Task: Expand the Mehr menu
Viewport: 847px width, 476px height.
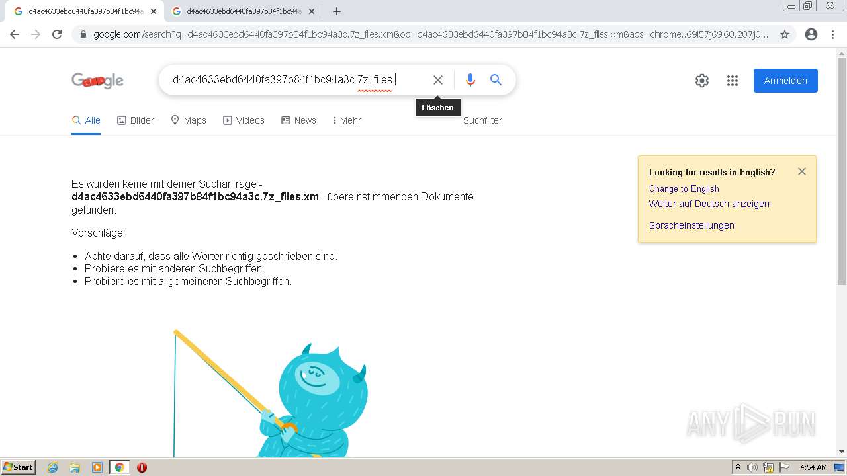Action: (x=347, y=120)
